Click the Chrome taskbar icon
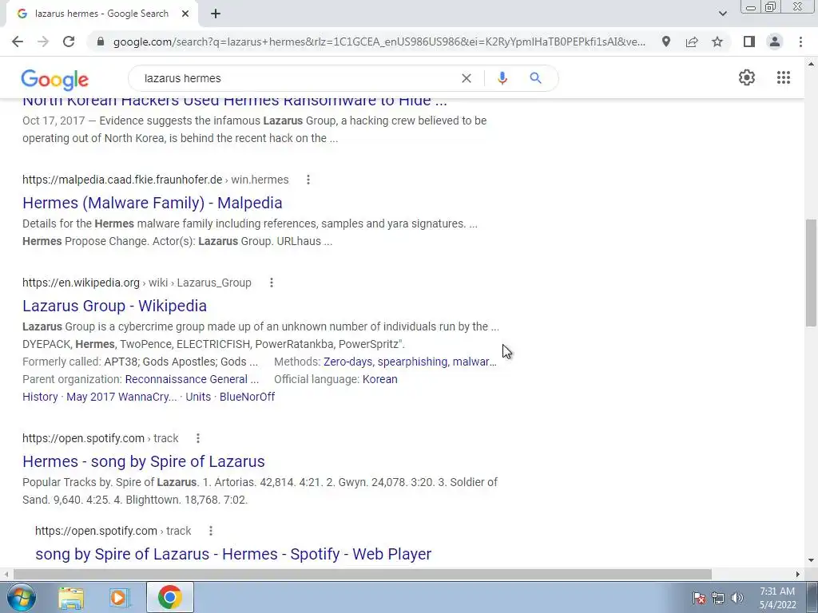 (x=170, y=597)
